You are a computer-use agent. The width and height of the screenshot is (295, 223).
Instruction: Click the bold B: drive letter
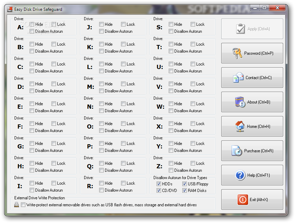click(21, 47)
